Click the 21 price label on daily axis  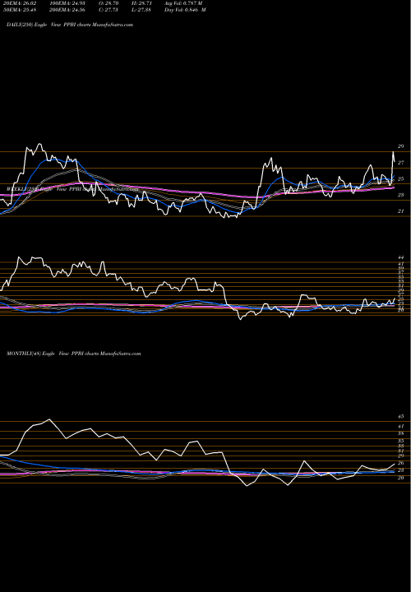pos(401,211)
